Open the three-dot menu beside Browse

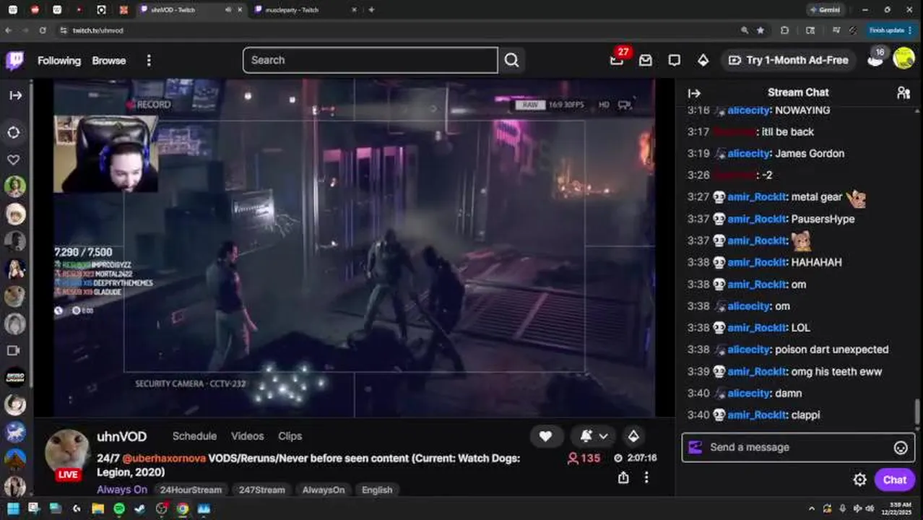tap(149, 61)
